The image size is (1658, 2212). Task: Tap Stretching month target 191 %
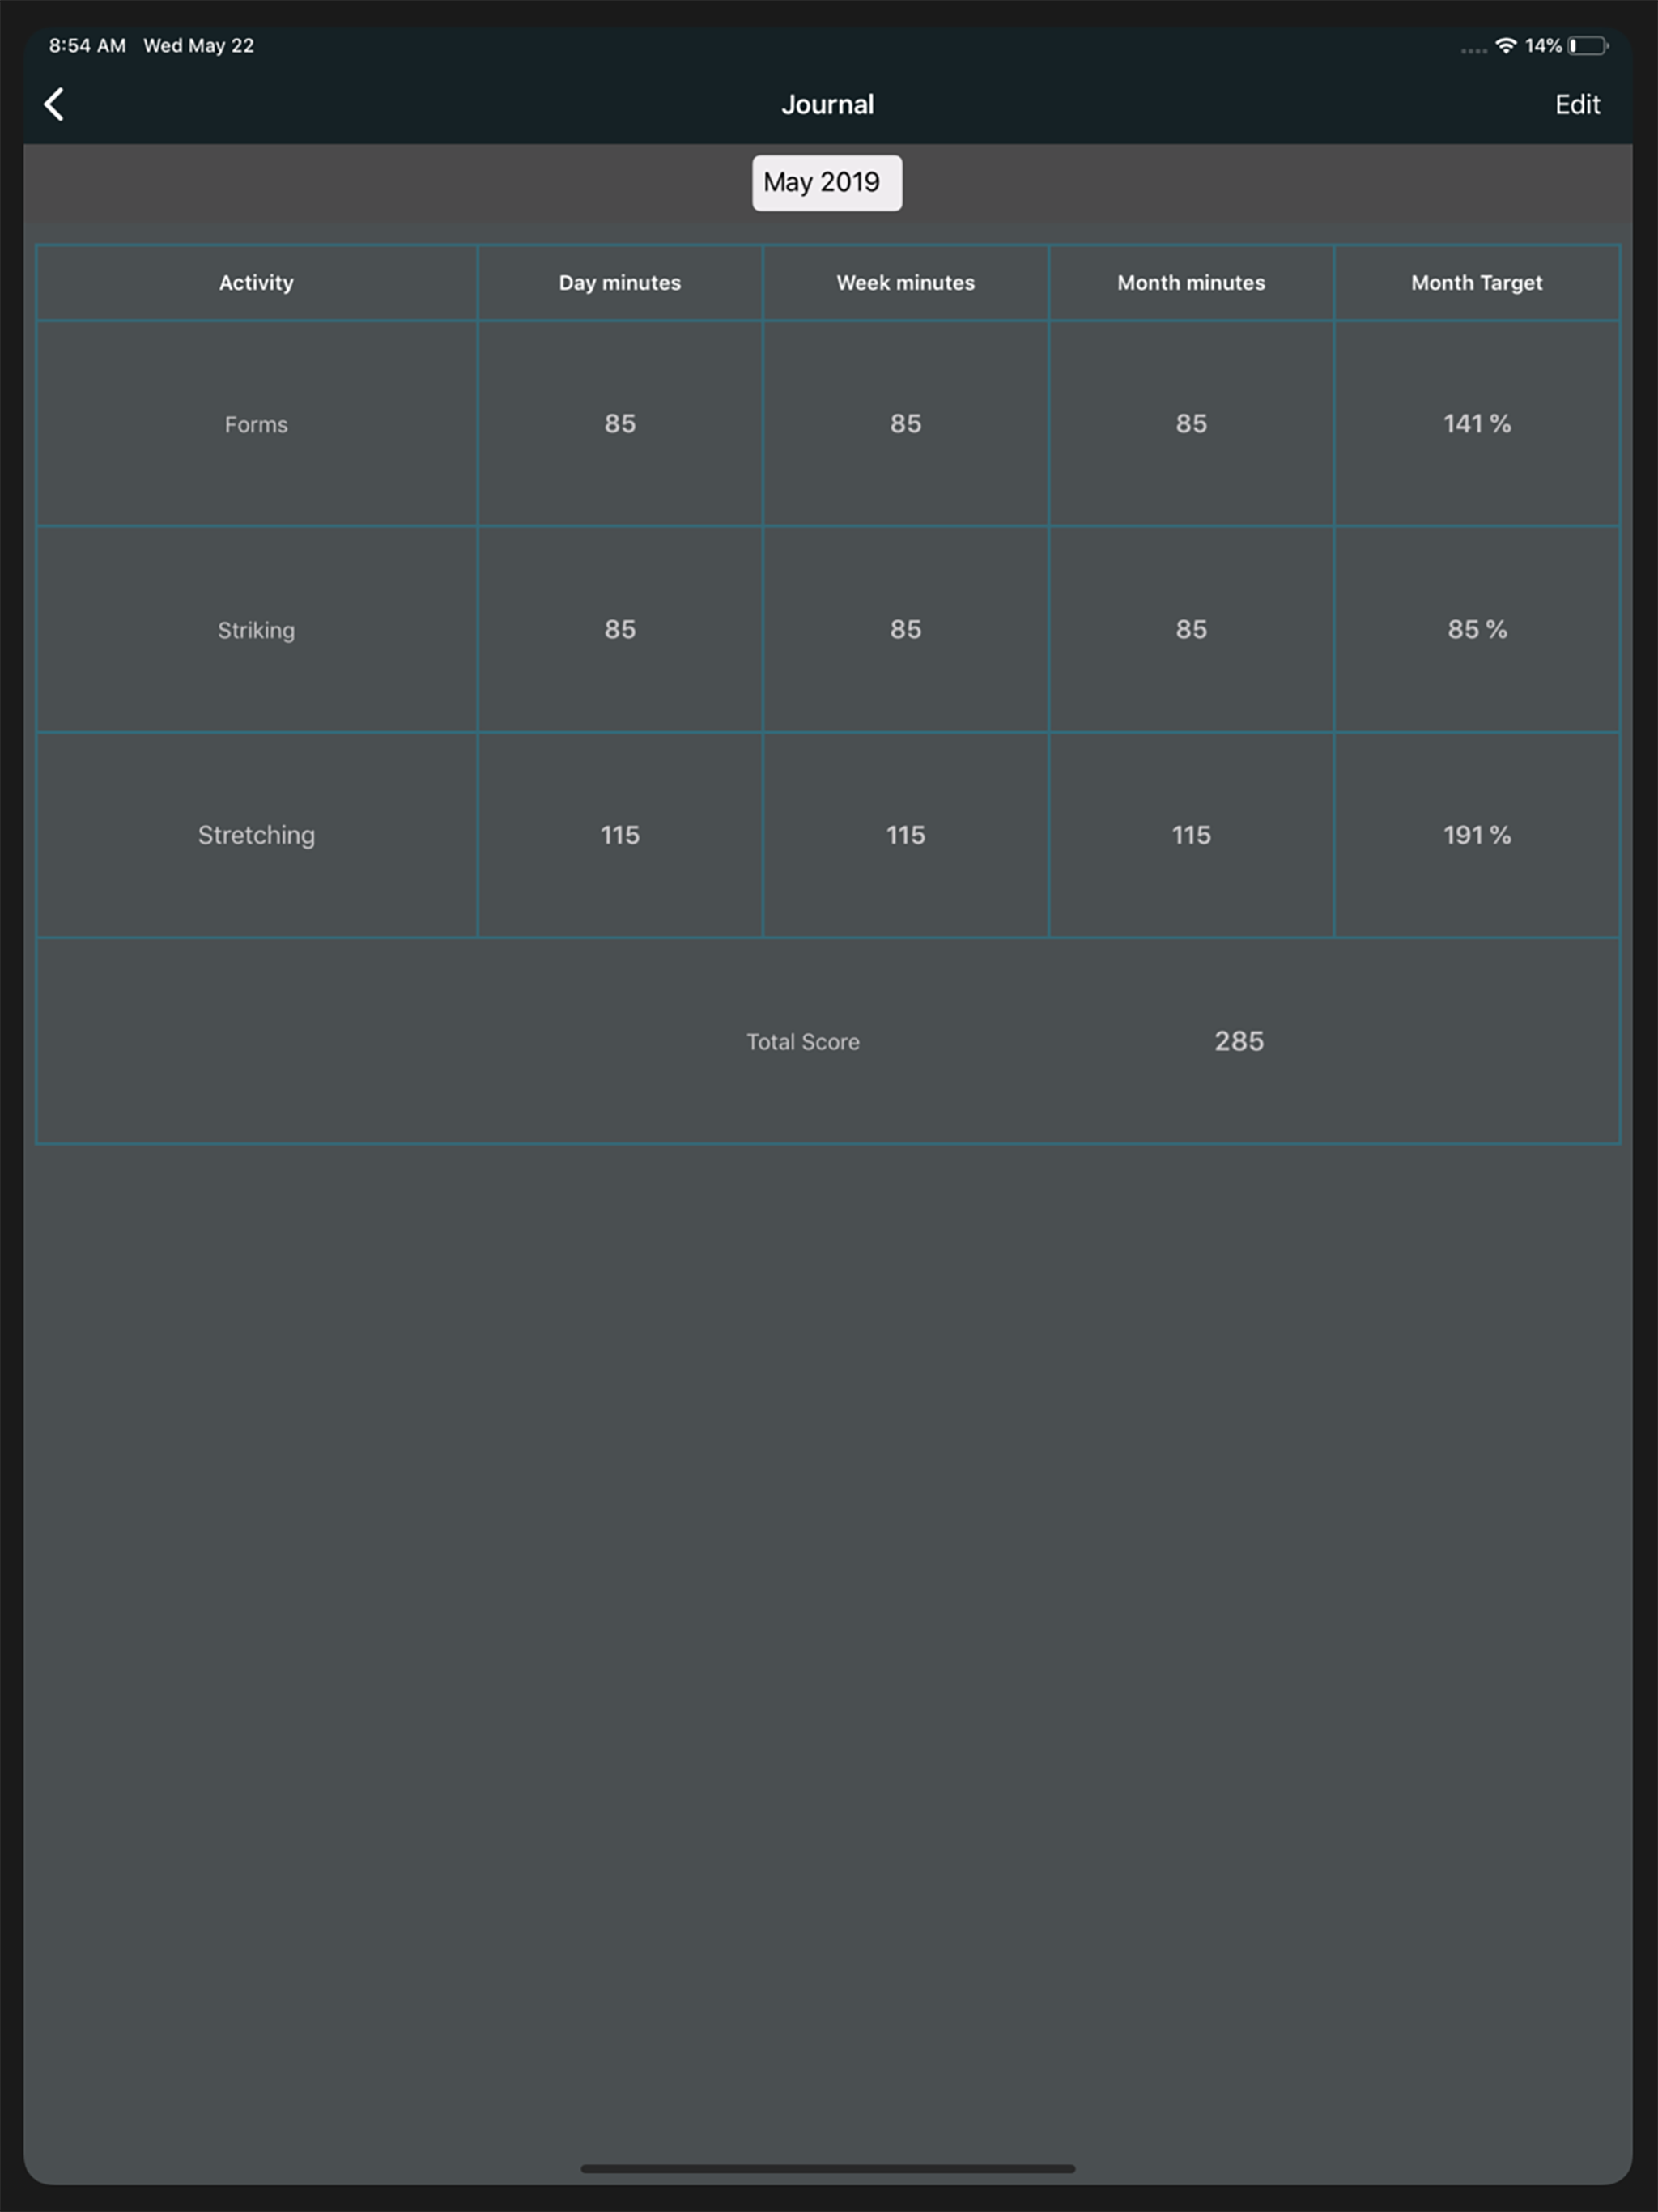point(1477,835)
